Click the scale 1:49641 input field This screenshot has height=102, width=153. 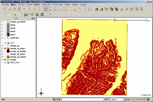117,100
